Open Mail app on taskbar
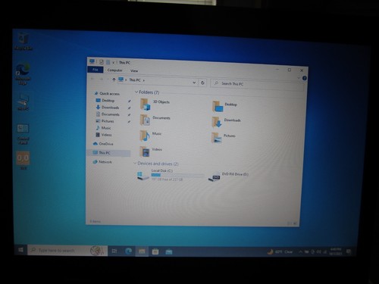The width and height of the screenshot is (379, 284). click(169, 251)
